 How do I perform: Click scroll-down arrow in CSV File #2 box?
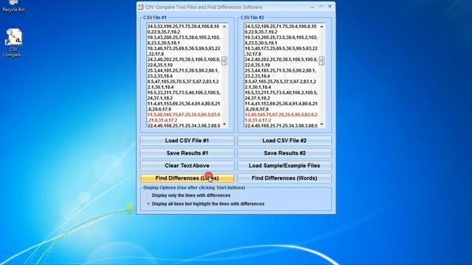click(322, 124)
